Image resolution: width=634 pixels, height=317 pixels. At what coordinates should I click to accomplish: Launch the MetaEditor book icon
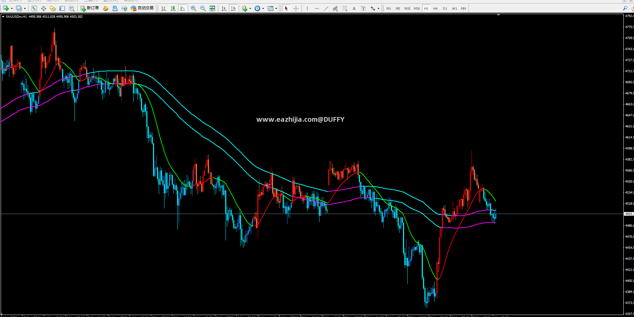coord(106,8)
